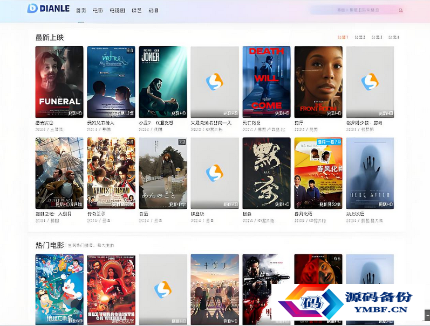Select the active underlined 首页 nav item
The height and width of the screenshot is (326, 430).
click(x=81, y=10)
